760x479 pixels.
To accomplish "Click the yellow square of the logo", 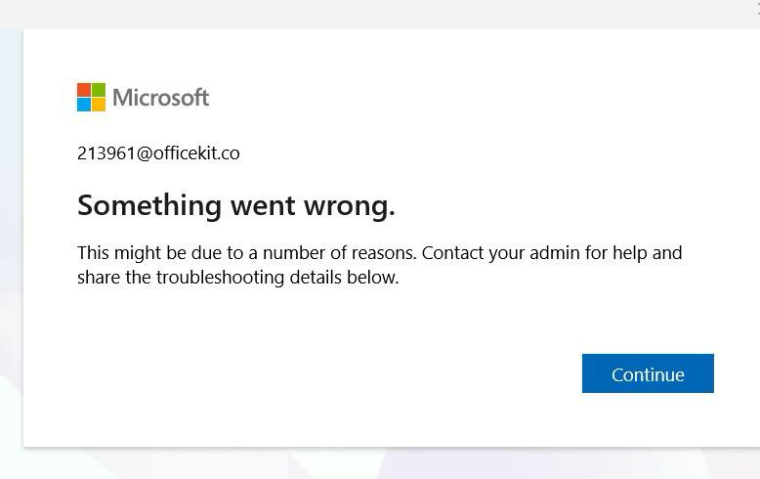I will pyautogui.click(x=99, y=105).
